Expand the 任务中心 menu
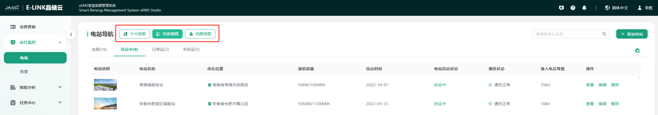This screenshot has width=658, height=115. pyautogui.click(x=60, y=103)
